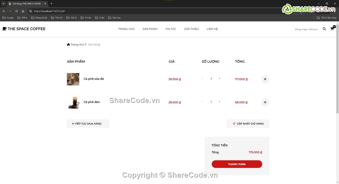339x184 pixels.
Task: Decrease Cà phê sữa đá quantity
Action: [202, 79]
